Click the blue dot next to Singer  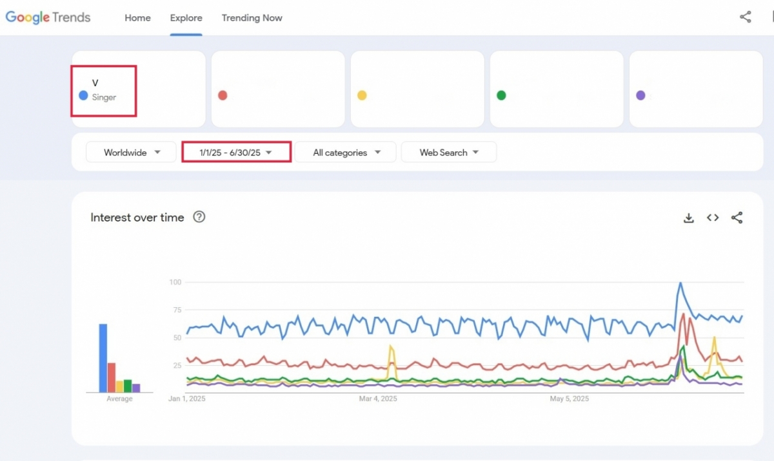pyautogui.click(x=83, y=95)
